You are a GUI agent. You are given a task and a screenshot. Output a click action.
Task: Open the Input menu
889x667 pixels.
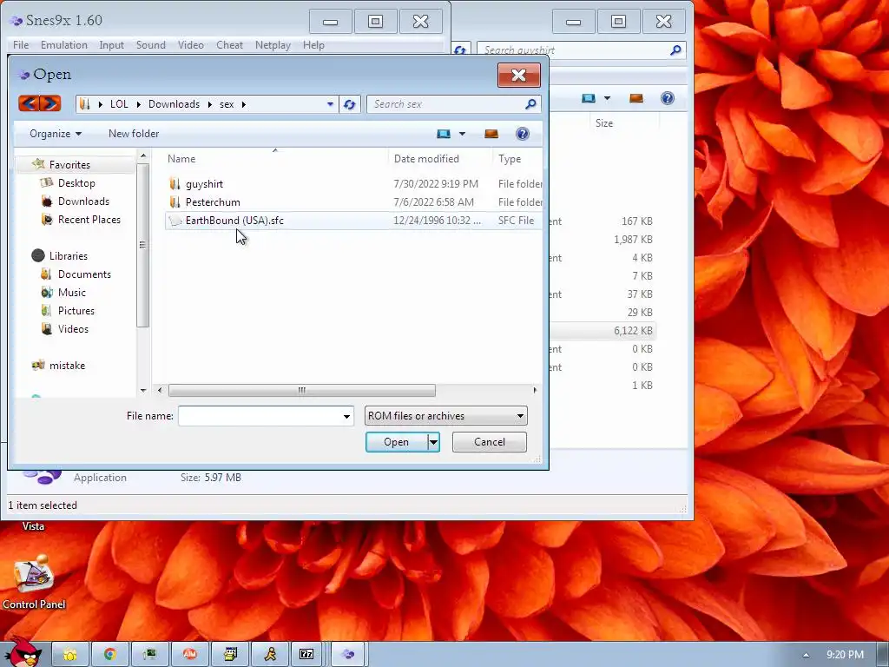[111, 45]
